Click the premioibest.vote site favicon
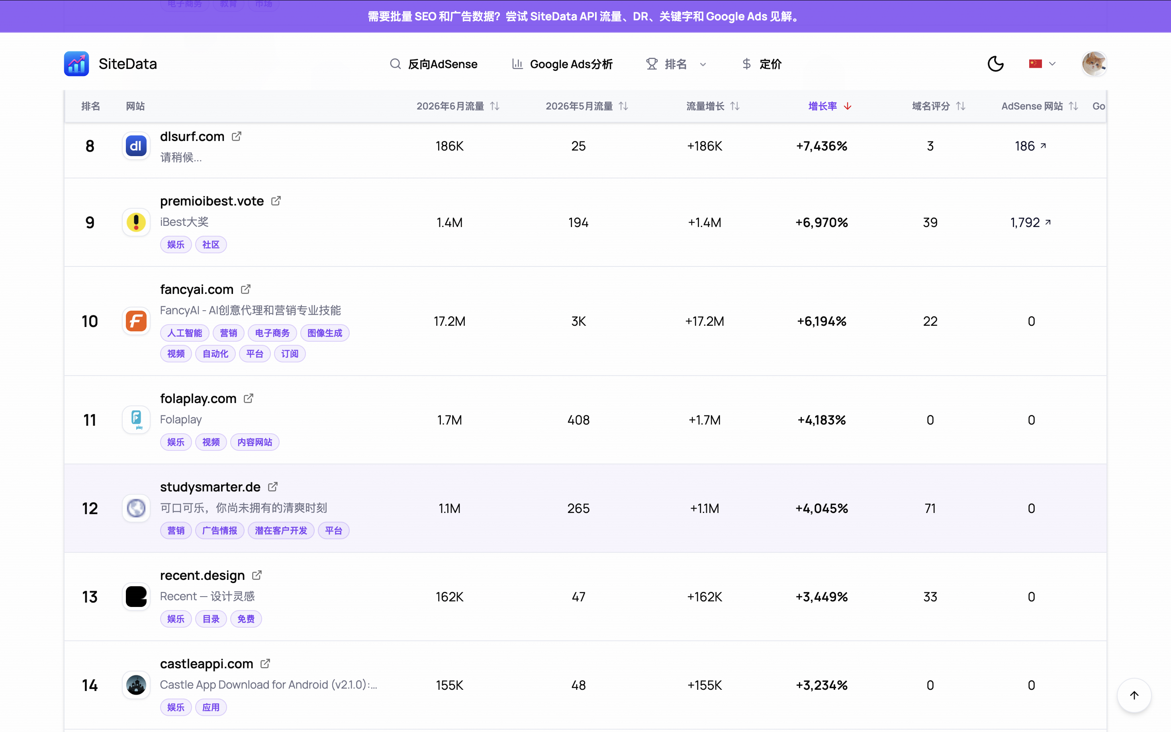Image resolution: width=1171 pixels, height=732 pixels. point(136,222)
